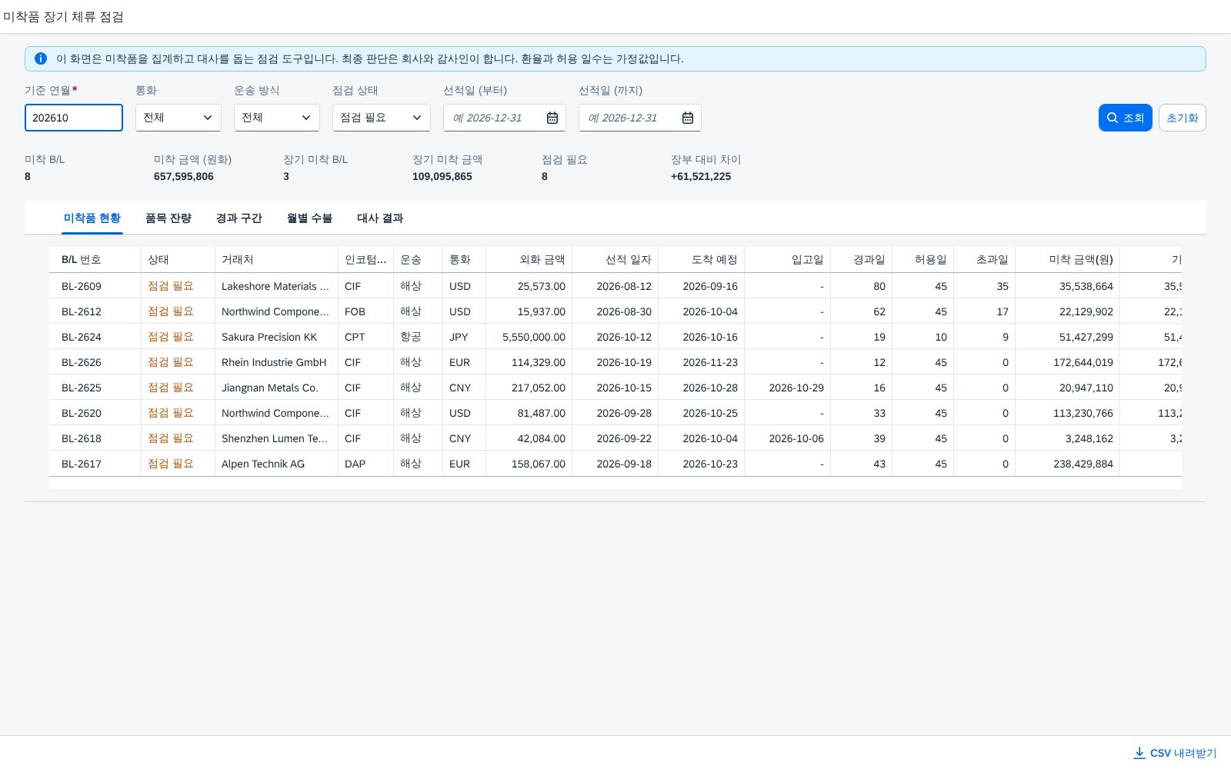
Task: Select the 월별 수불 tab
Action: point(309,218)
